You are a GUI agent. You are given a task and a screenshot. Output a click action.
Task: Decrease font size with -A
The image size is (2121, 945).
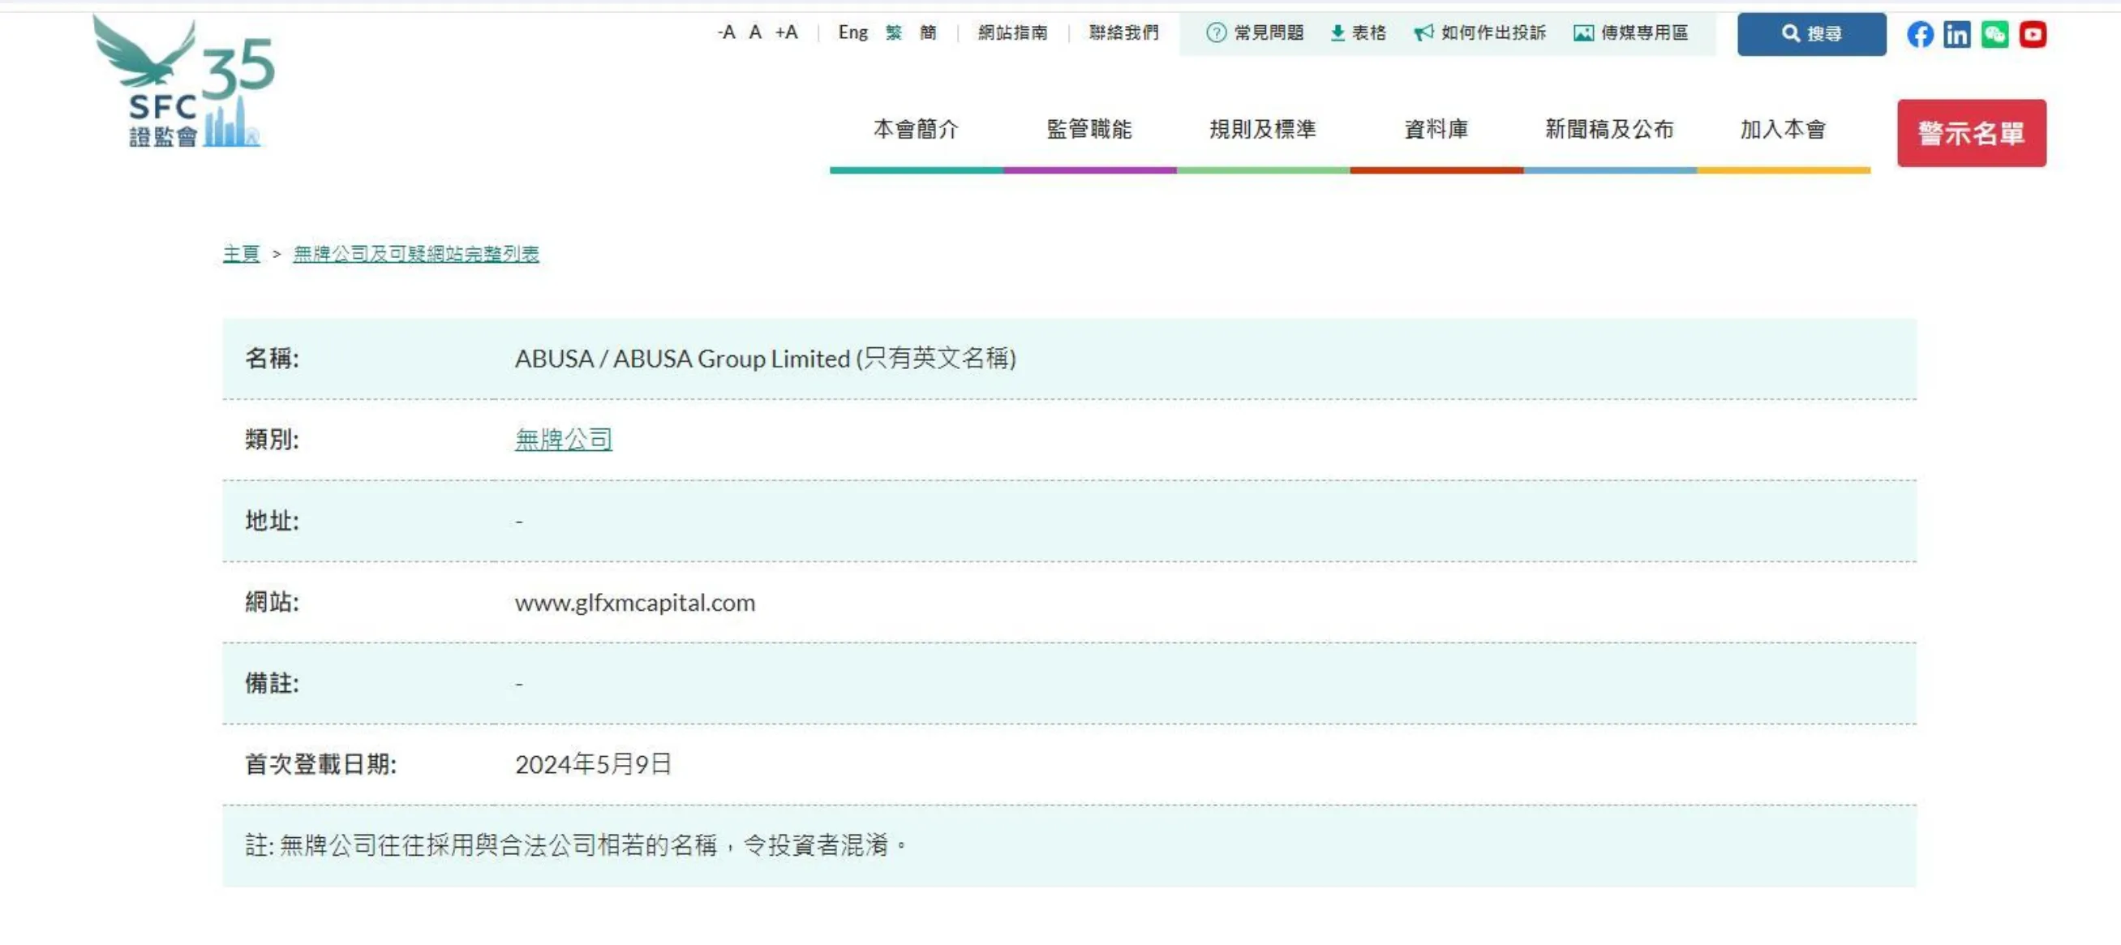tap(725, 32)
